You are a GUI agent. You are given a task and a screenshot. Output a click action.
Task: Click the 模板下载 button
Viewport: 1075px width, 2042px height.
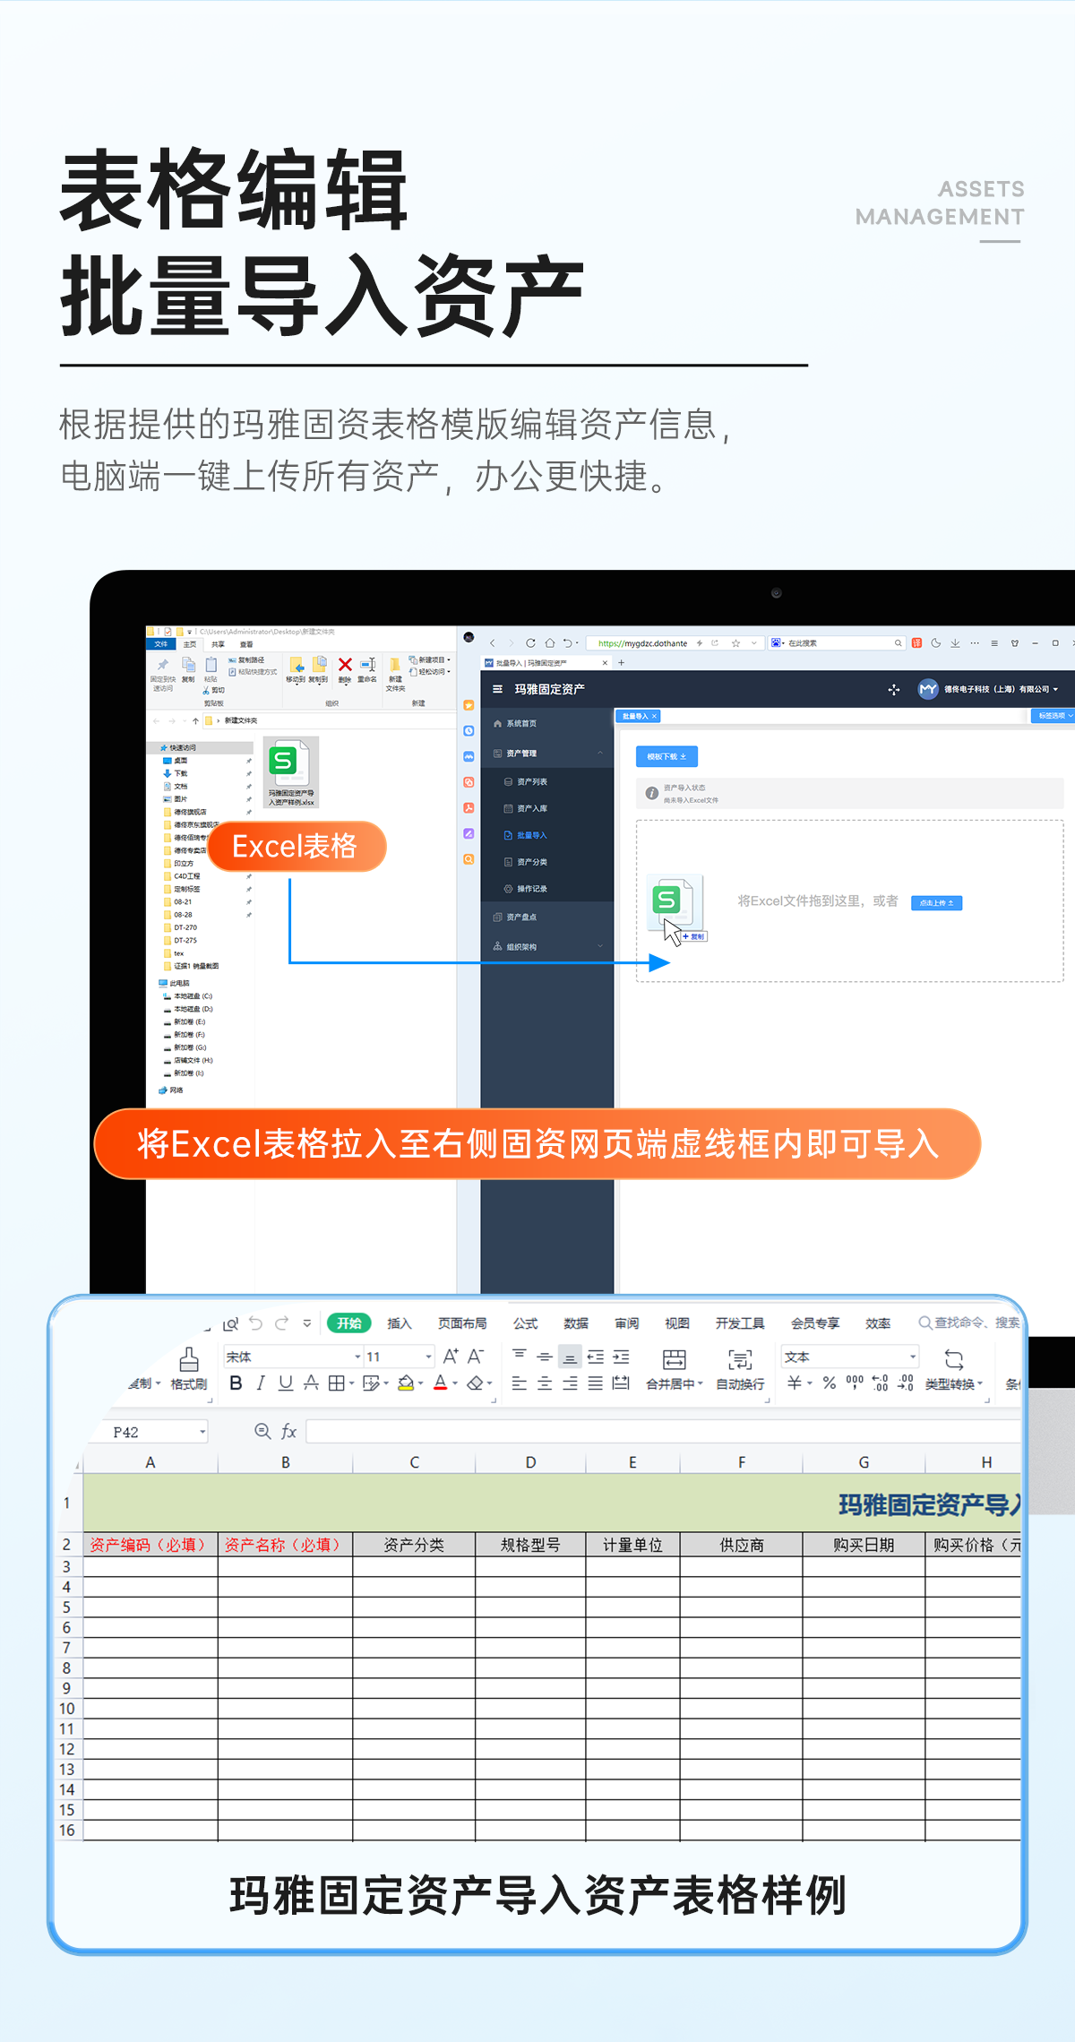pos(666,756)
